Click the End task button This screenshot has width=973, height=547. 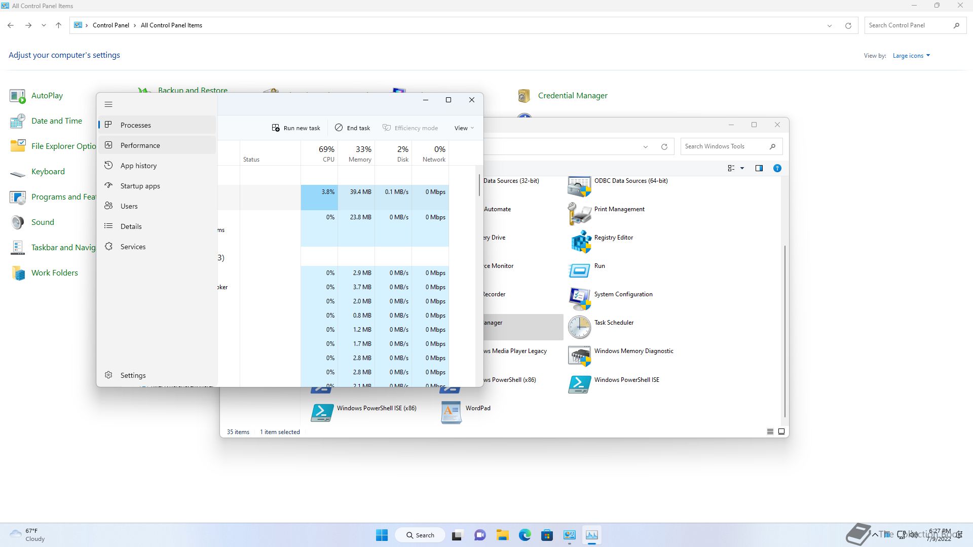click(x=353, y=128)
